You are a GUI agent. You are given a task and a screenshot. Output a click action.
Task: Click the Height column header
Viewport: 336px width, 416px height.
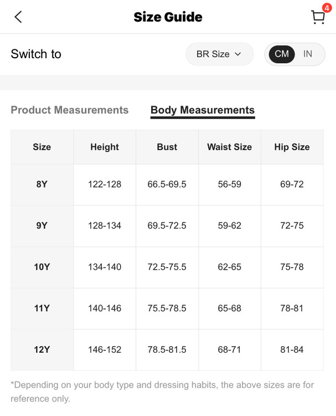pyautogui.click(x=105, y=147)
